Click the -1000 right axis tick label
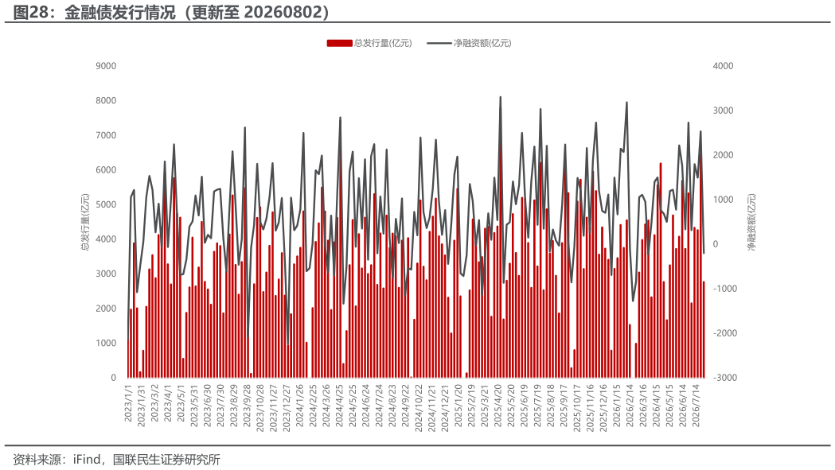 pos(725,289)
